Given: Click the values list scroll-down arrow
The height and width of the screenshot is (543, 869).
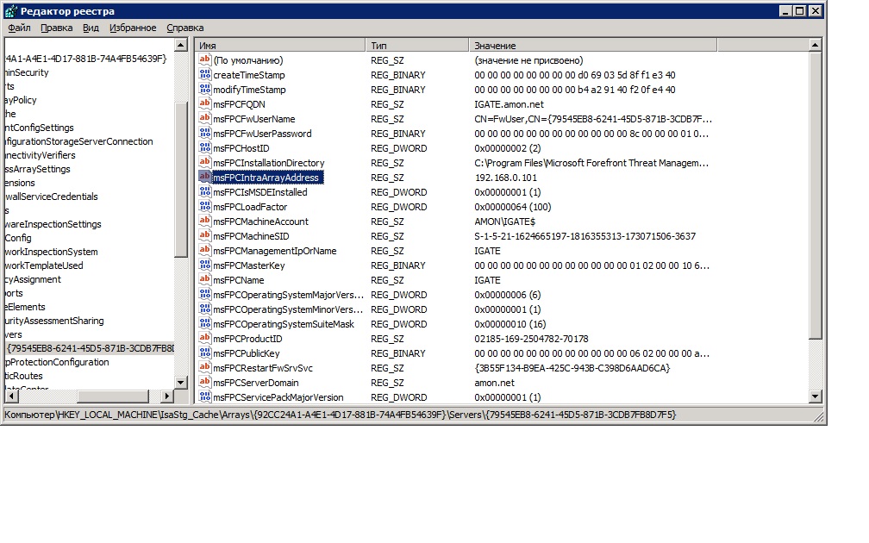Looking at the screenshot, I should (815, 396).
